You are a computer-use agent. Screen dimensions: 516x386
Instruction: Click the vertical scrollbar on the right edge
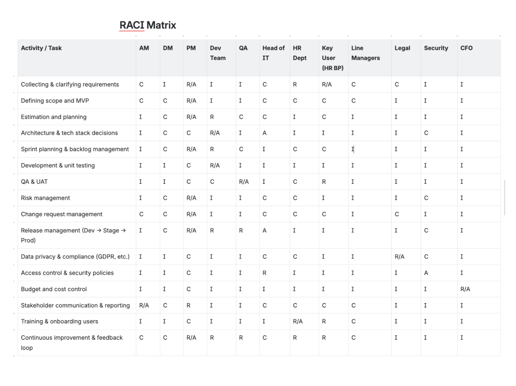click(x=505, y=197)
